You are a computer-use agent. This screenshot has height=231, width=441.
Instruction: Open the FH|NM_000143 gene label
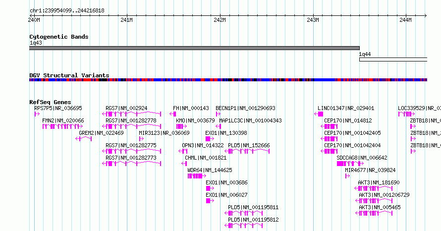click(191, 109)
